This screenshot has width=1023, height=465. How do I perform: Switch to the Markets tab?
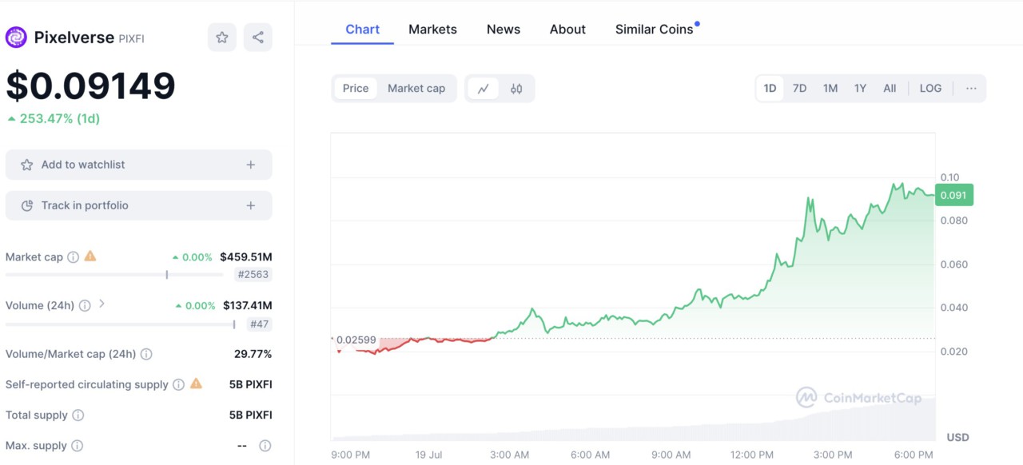pyautogui.click(x=432, y=29)
